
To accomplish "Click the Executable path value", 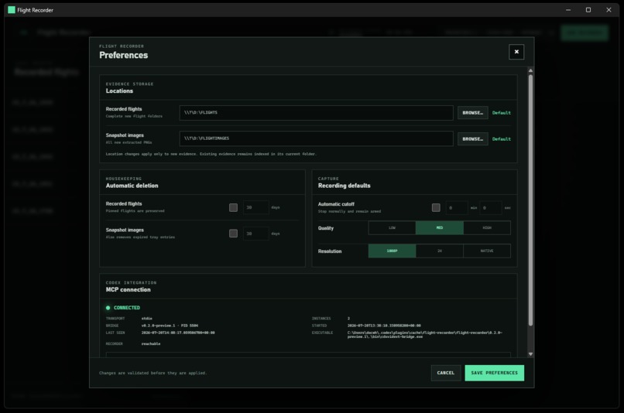I will [424, 335].
